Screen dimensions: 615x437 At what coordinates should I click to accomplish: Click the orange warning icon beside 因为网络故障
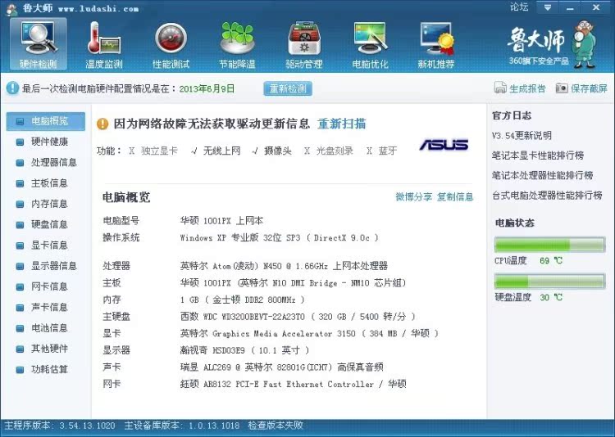tap(102, 124)
